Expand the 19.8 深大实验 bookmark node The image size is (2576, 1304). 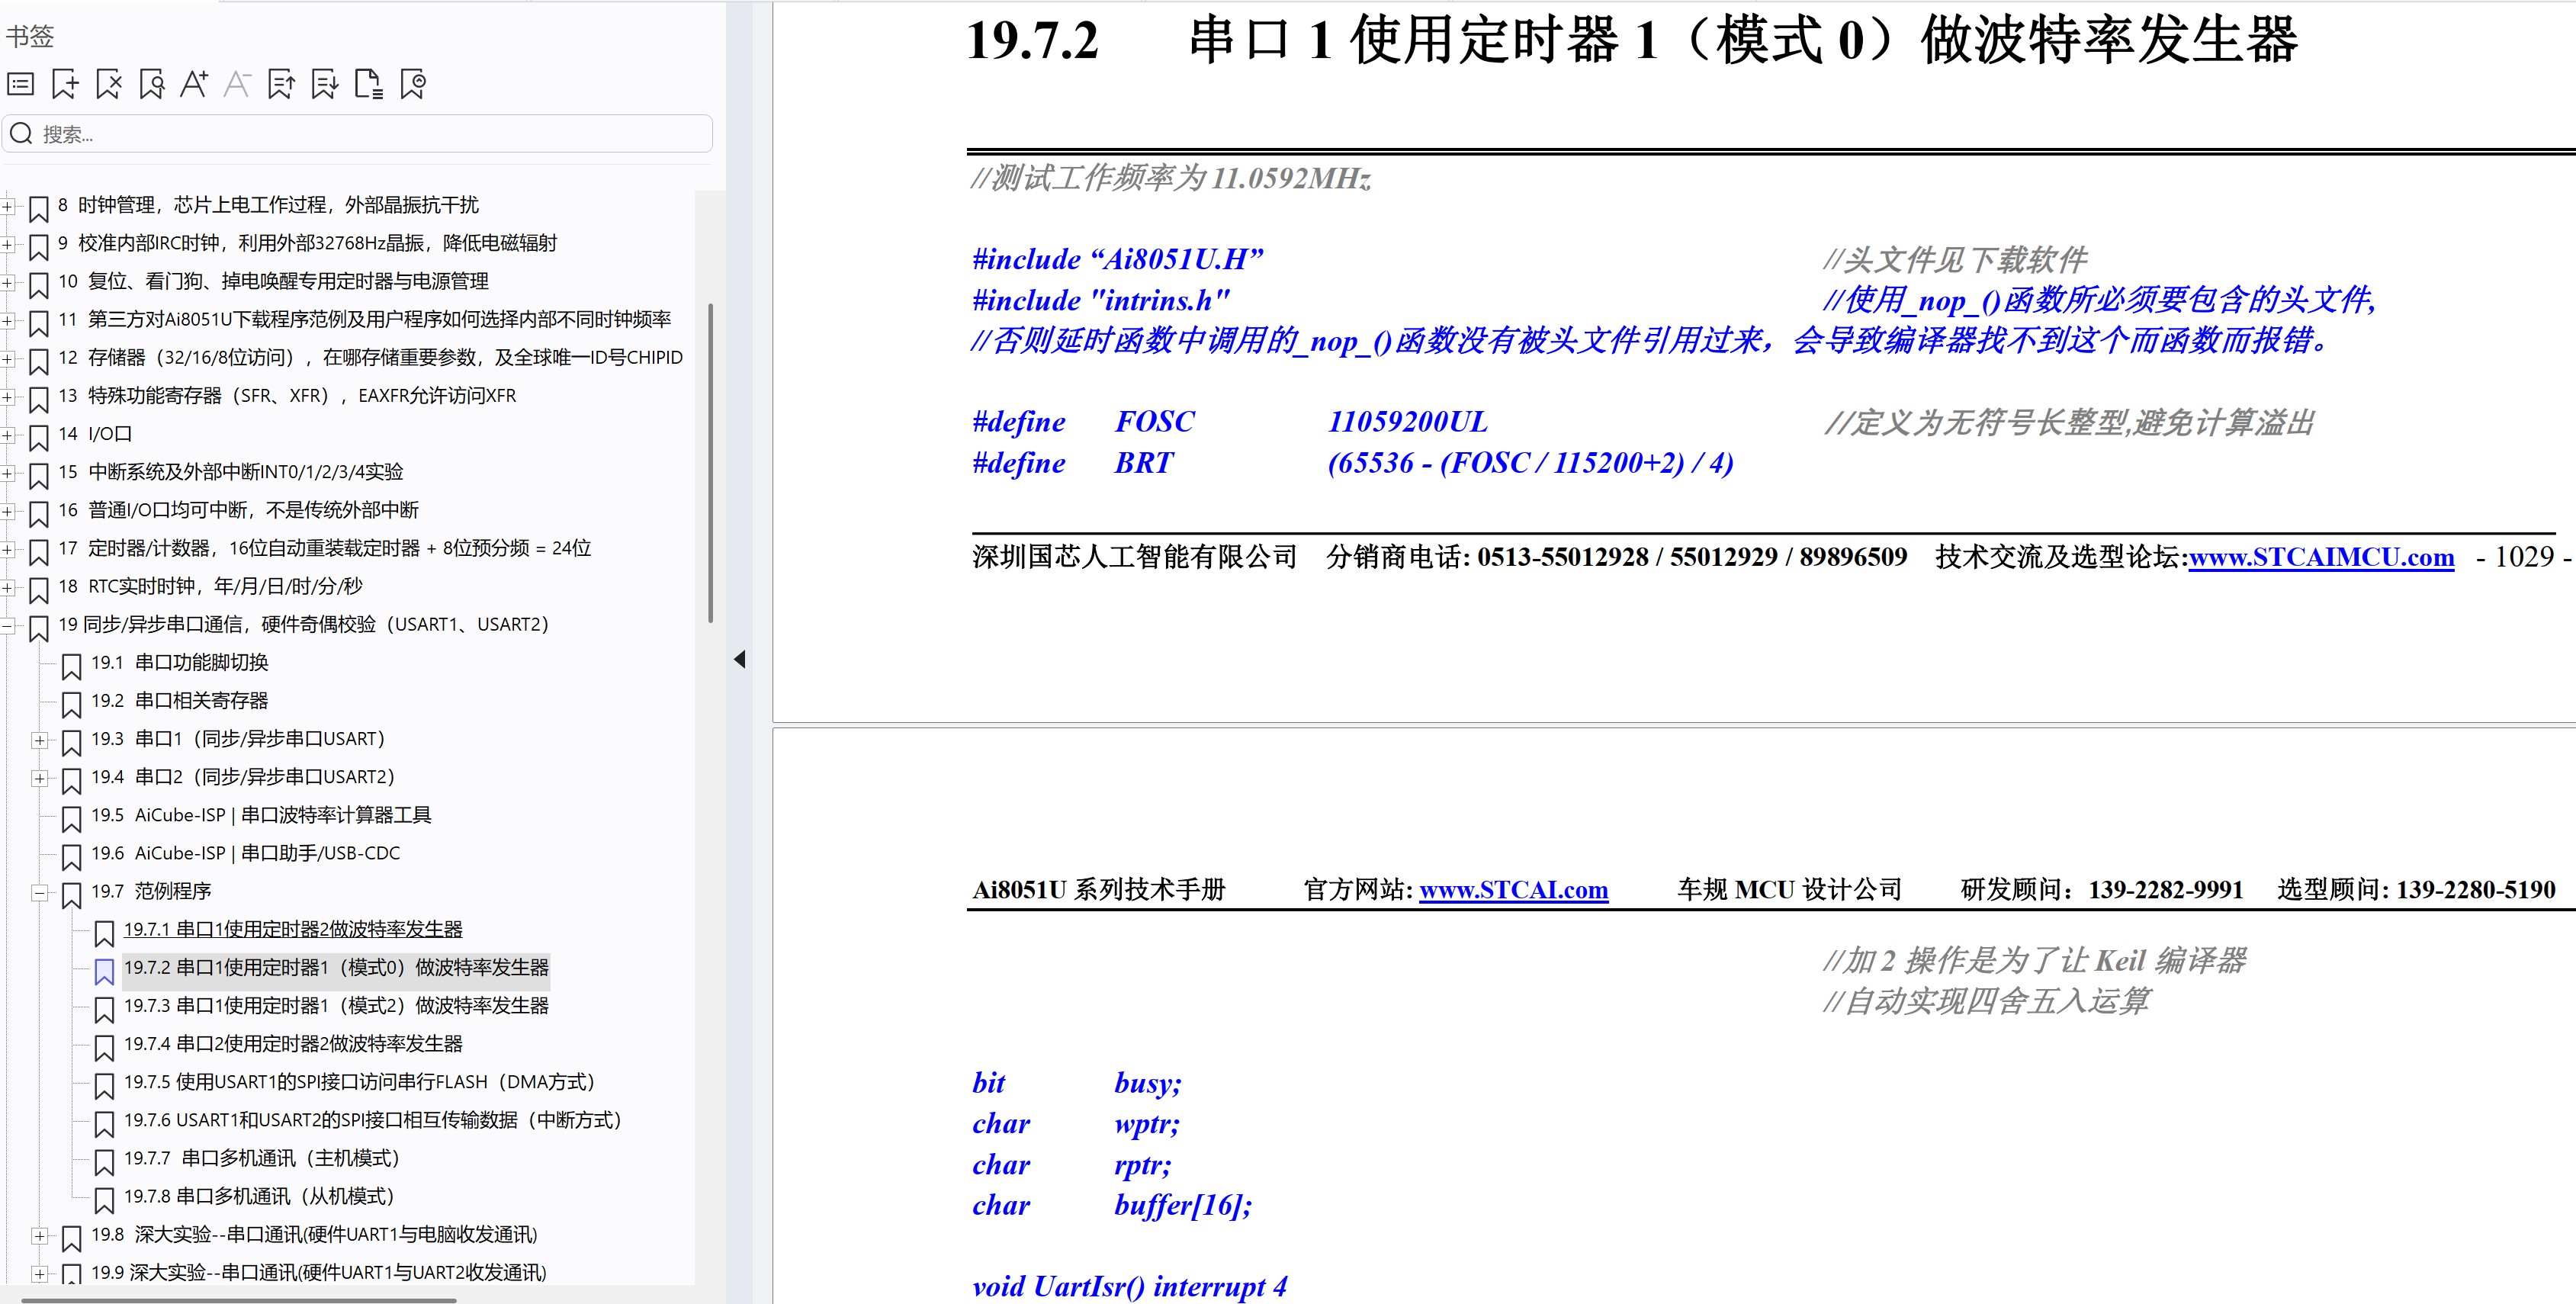tap(39, 1236)
